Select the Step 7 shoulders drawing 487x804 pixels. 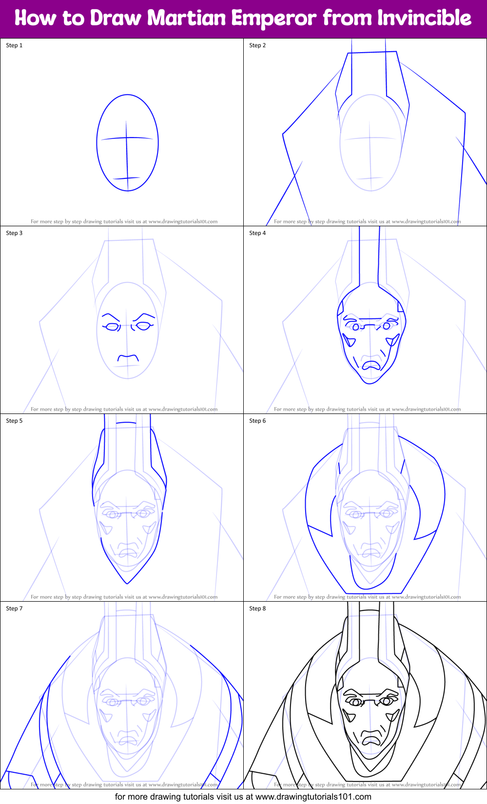point(122,716)
